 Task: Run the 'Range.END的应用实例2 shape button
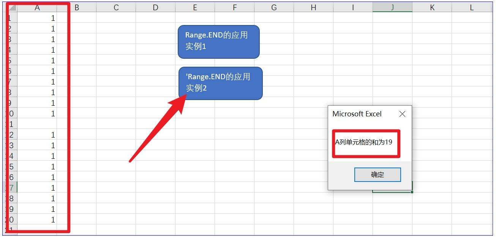click(x=220, y=83)
